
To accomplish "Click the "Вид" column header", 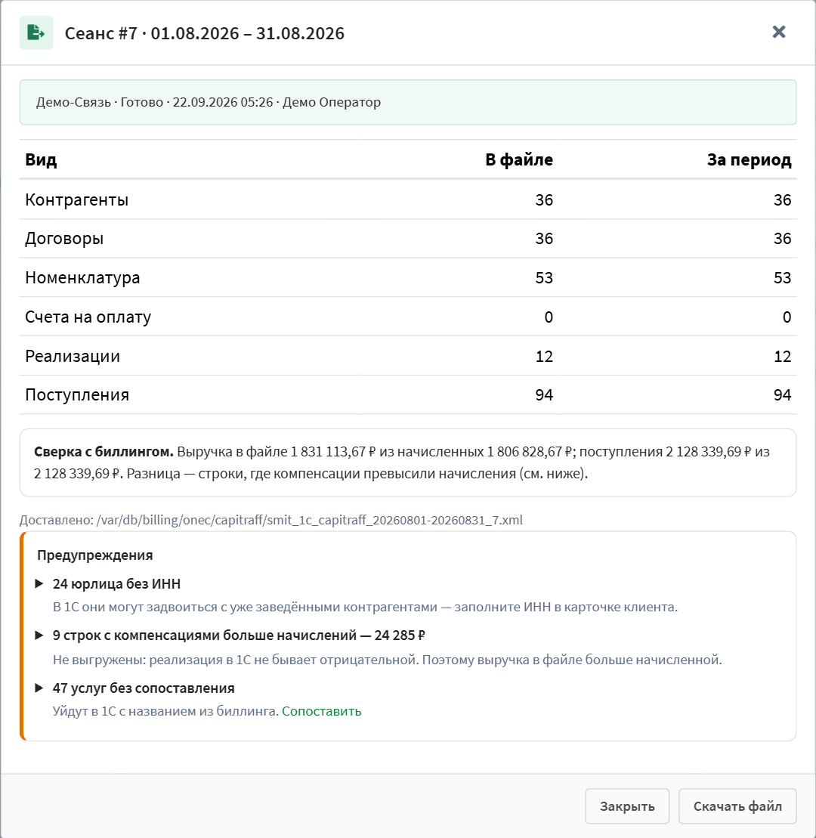I will (x=41, y=159).
